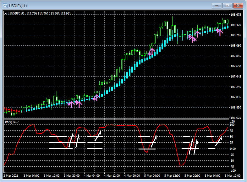The height and width of the screenshot is (182, 247).
Task: Click the indicator scale value 75
Action: pos(232,131)
